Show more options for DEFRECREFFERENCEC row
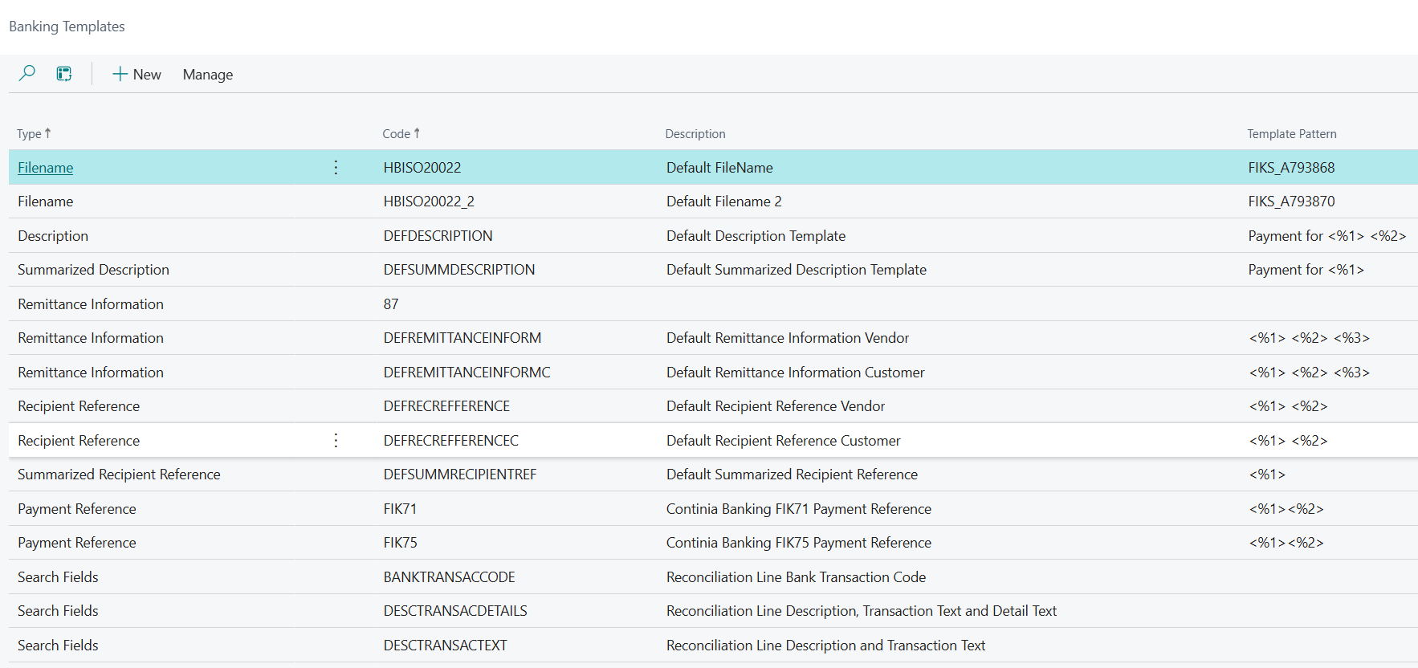1418x668 pixels. click(x=336, y=440)
